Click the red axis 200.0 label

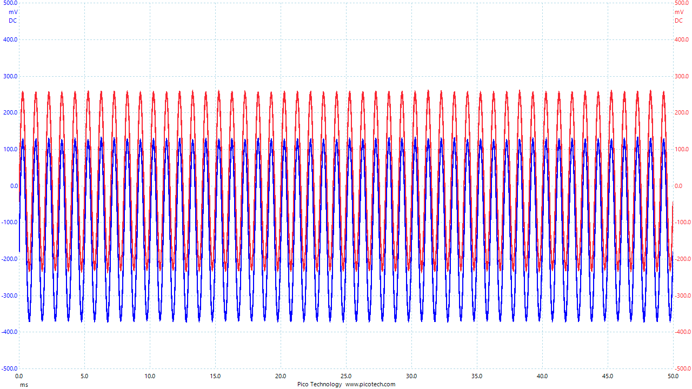click(x=682, y=112)
